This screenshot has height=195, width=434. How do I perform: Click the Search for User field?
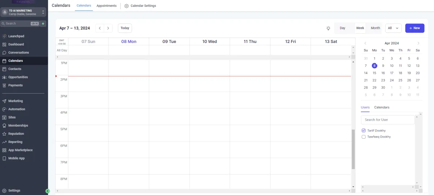(387, 120)
